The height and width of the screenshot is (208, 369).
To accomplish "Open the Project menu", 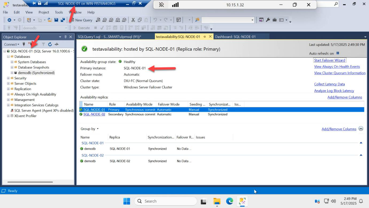I will point(44,12).
